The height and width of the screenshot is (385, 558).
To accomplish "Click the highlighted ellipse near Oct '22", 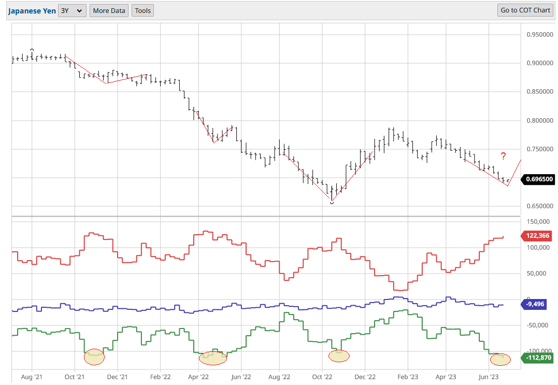I will [339, 355].
